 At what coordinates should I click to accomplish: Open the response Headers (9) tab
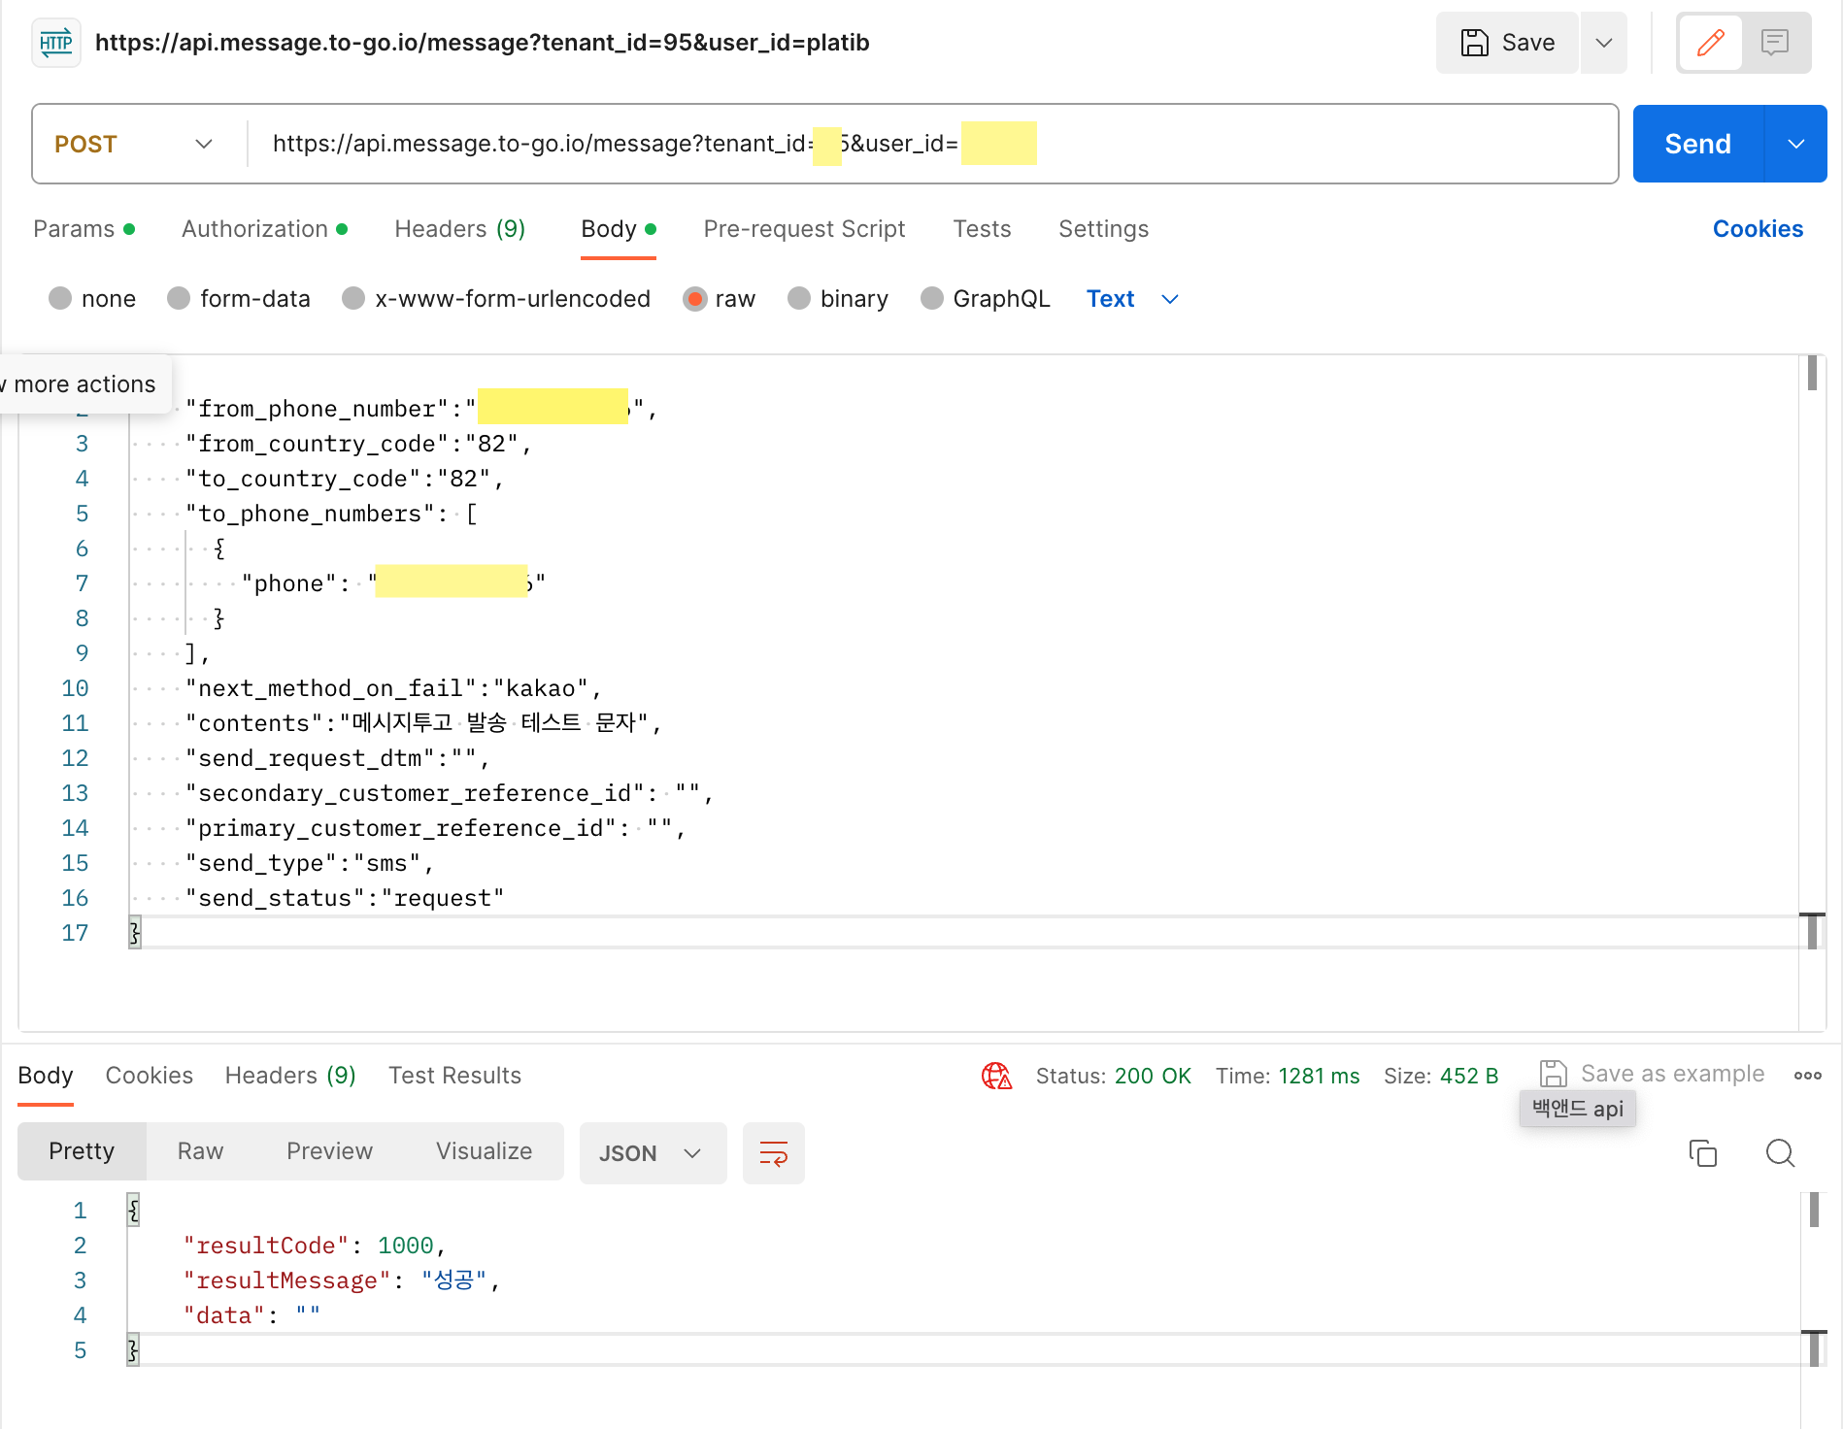tap(290, 1076)
